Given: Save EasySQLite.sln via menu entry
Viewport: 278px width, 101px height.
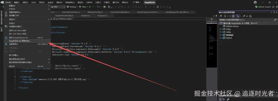Looking at the screenshot, I should (27, 38).
